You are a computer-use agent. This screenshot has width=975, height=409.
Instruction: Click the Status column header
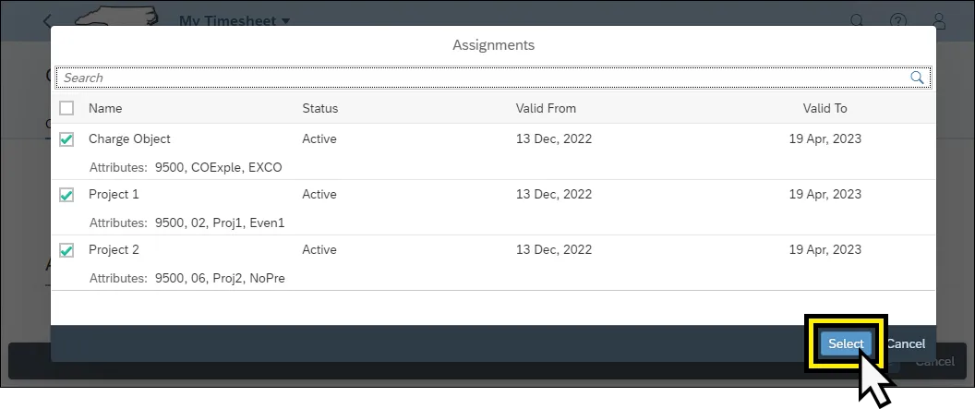click(x=320, y=108)
